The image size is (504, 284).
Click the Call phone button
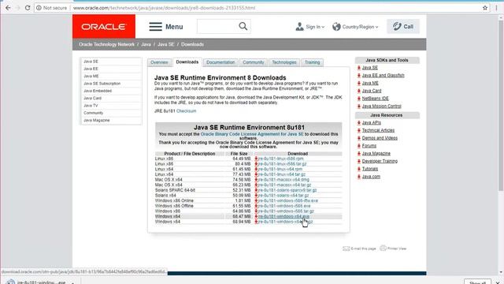tap(403, 26)
